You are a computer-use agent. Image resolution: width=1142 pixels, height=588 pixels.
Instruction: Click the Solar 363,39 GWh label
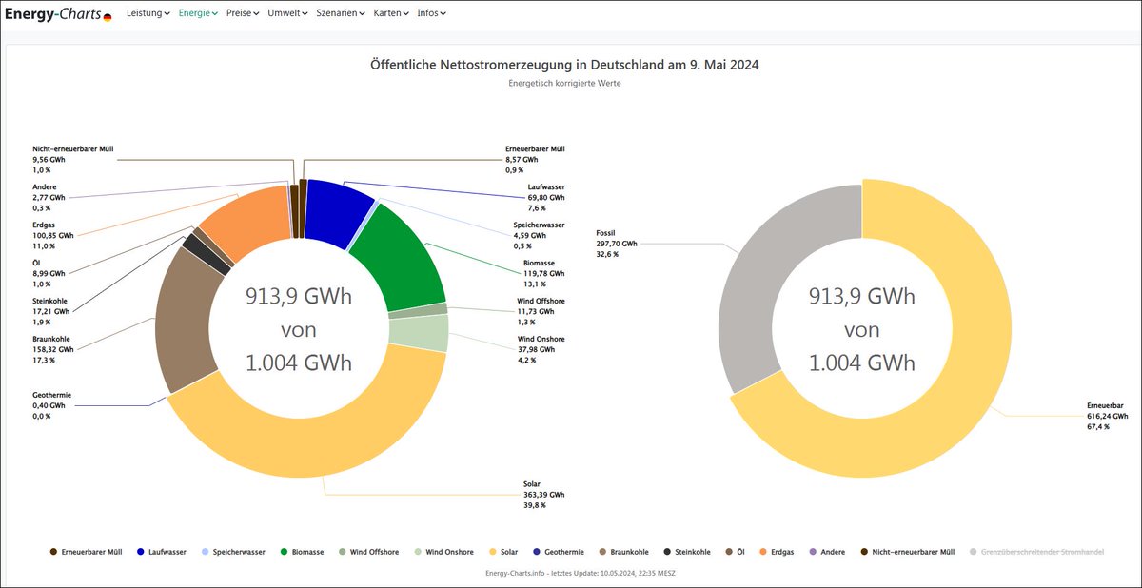point(544,495)
